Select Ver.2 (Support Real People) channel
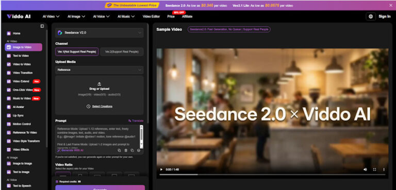The height and width of the screenshot is (190, 396). [122, 51]
